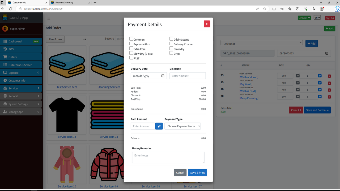The height and width of the screenshot is (191, 340).
Task: Click the Save & Print button
Action: point(197,172)
